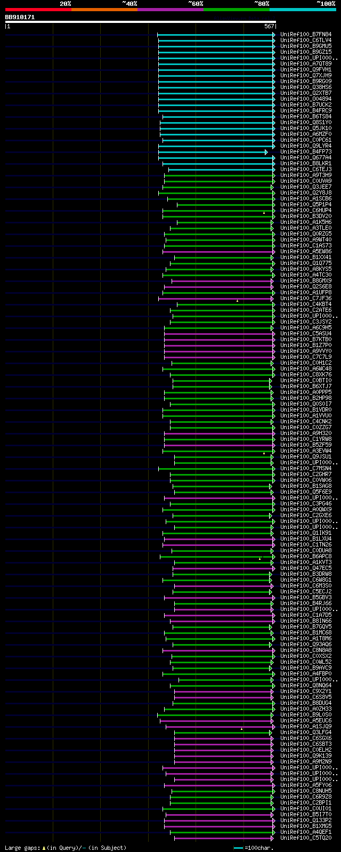Click the green alignment bar for UniRef100_B6XTJ7
The image size is (341, 852).
(222, 387)
